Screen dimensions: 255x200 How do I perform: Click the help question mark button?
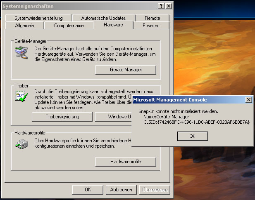[x=161, y=6]
